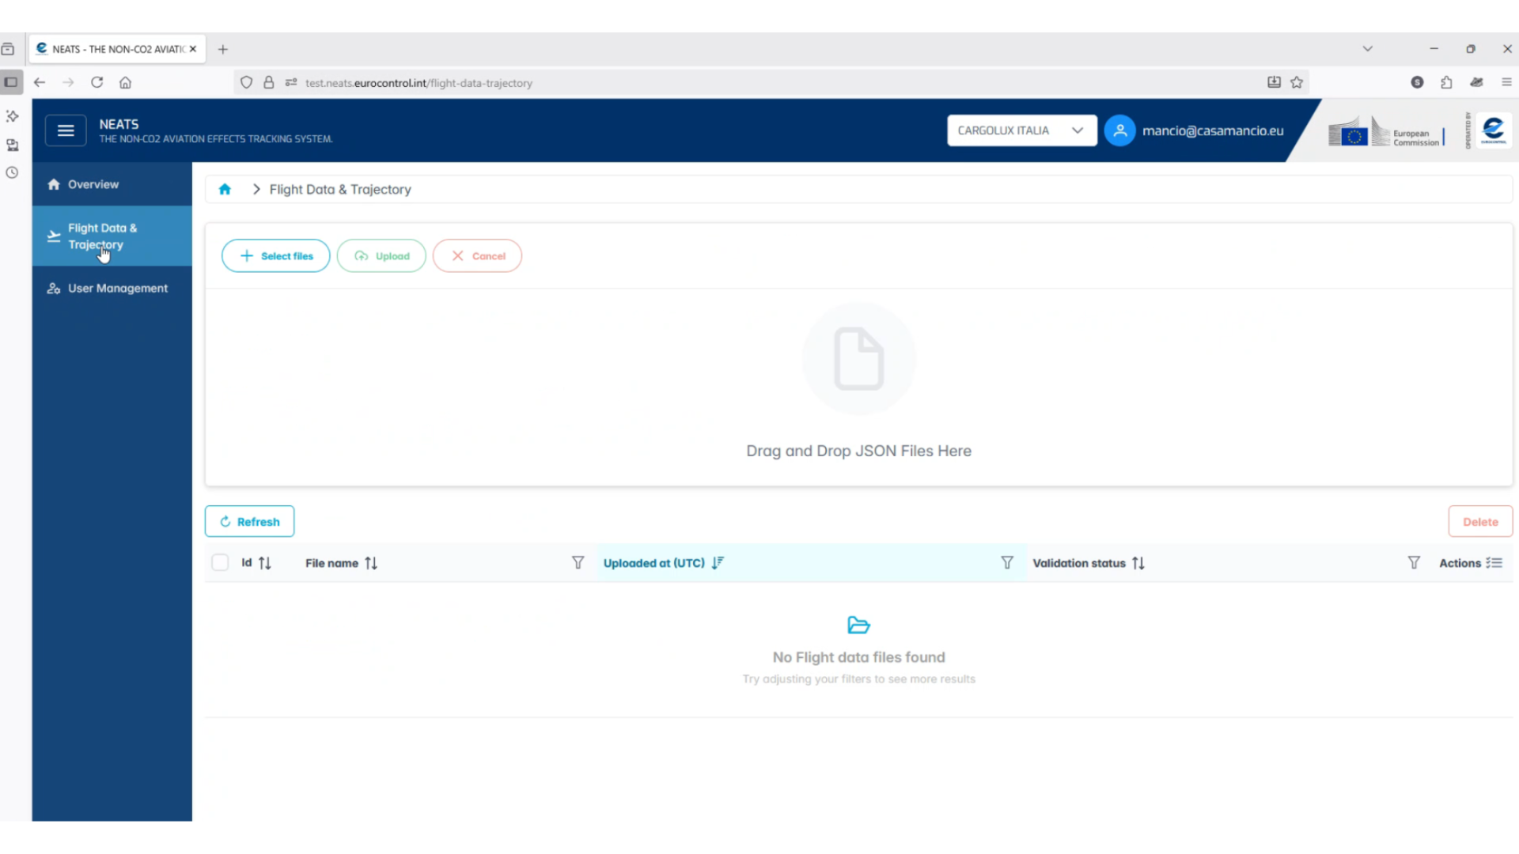The height and width of the screenshot is (854, 1519).
Task: Click the user avatar icon
Action: pyautogui.click(x=1119, y=130)
